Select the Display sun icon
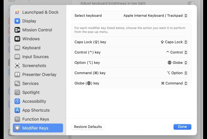This screenshot has width=207, height=139. (x=17, y=21)
